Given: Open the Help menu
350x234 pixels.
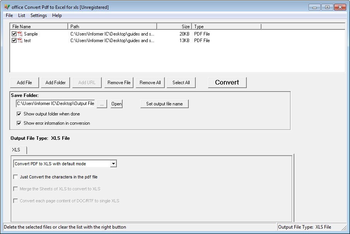Looking at the screenshot, I should pos(57,15).
